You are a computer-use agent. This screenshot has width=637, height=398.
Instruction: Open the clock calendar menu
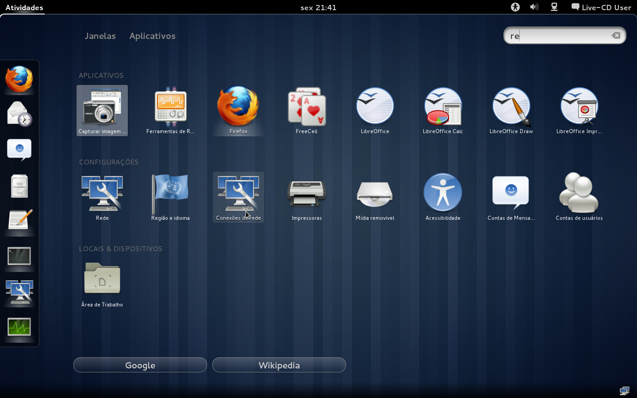pyautogui.click(x=318, y=7)
